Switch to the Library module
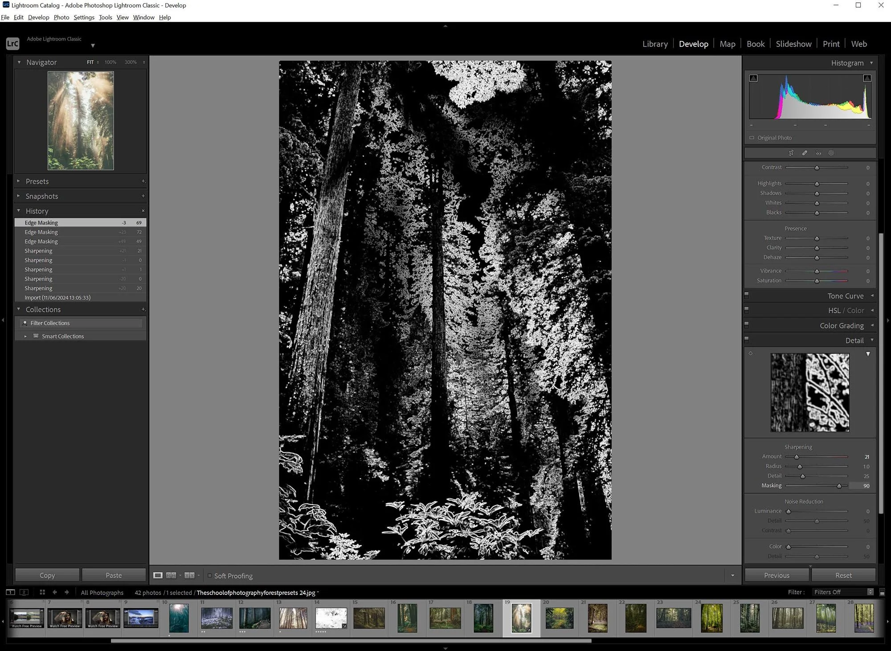This screenshot has width=891, height=651. (x=654, y=44)
